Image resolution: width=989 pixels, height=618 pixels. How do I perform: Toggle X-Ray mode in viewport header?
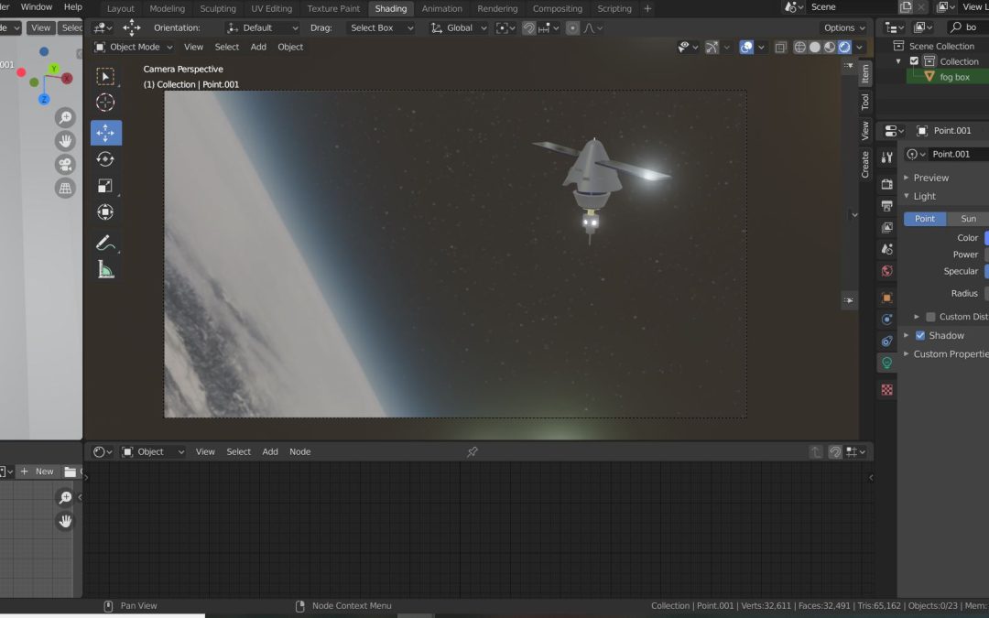pyautogui.click(x=780, y=48)
